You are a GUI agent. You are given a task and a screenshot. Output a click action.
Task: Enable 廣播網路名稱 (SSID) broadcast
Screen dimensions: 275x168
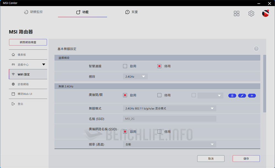pyautogui.click(x=125, y=132)
